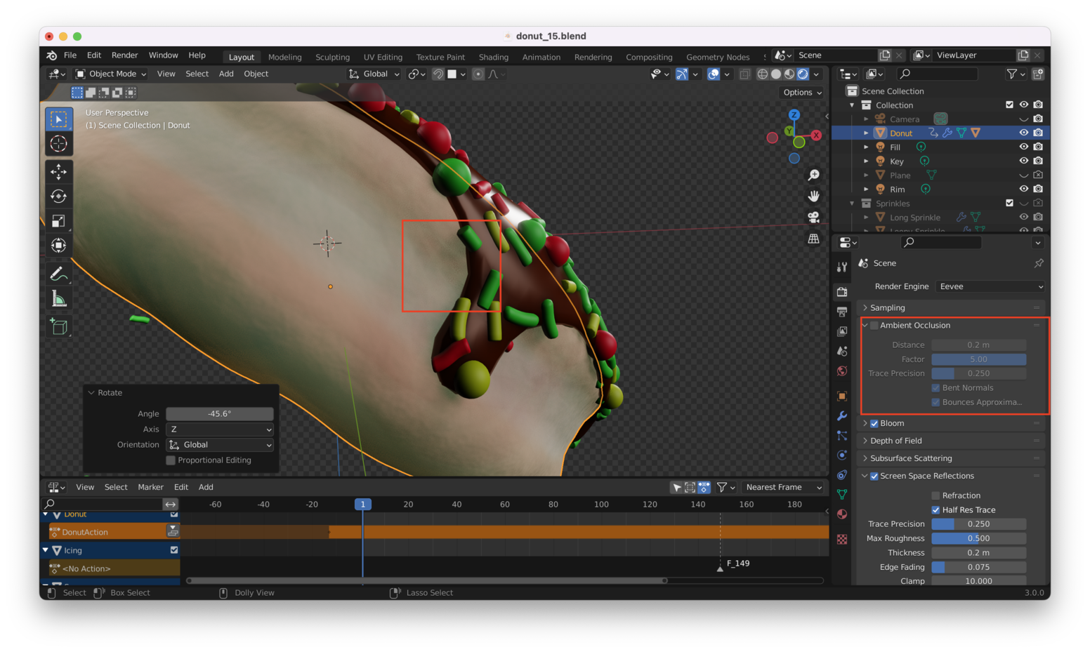Click the Add Cube tool
Screen dimensions: 1090x652
59,326
